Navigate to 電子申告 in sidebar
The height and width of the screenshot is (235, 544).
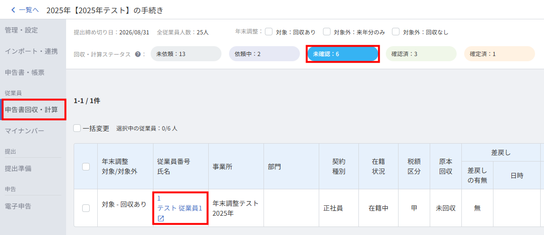[18, 206]
